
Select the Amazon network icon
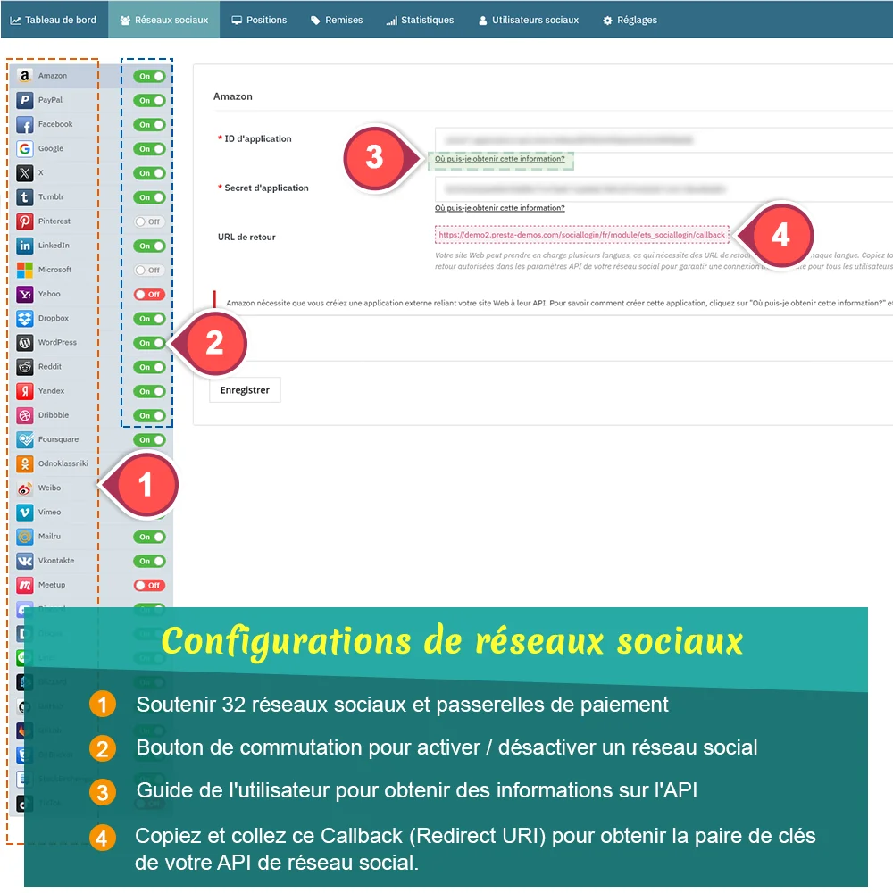coord(24,76)
